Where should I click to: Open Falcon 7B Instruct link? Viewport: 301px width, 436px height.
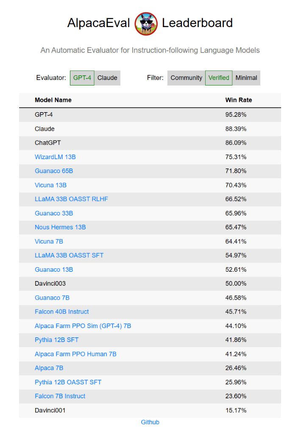click(x=60, y=396)
